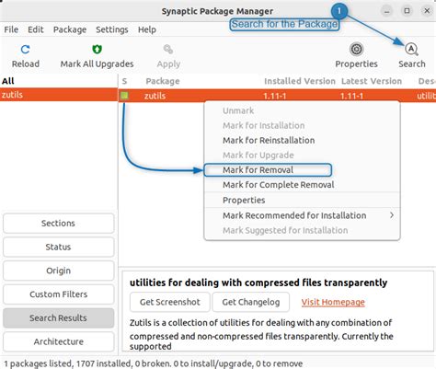Viewport: 436px width, 369px height.
Task: Click the Apply toolbar icon
Action: click(168, 49)
